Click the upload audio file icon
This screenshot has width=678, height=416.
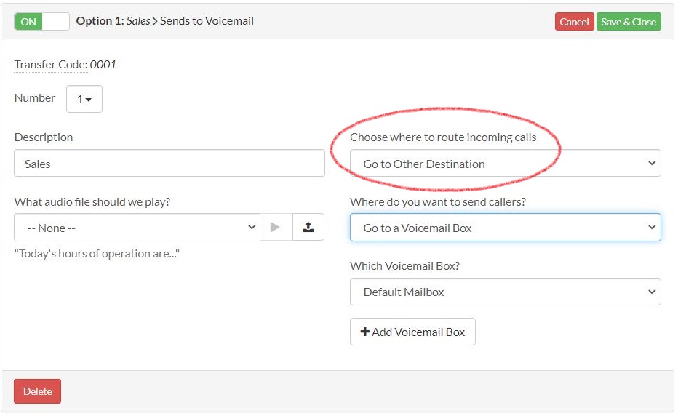pos(308,228)
